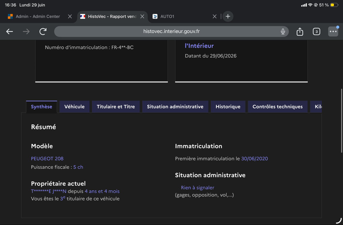This screenshot has height=225, width=343.
Task: Click the forward navigation arrow
Action: (x=26, y=31)
